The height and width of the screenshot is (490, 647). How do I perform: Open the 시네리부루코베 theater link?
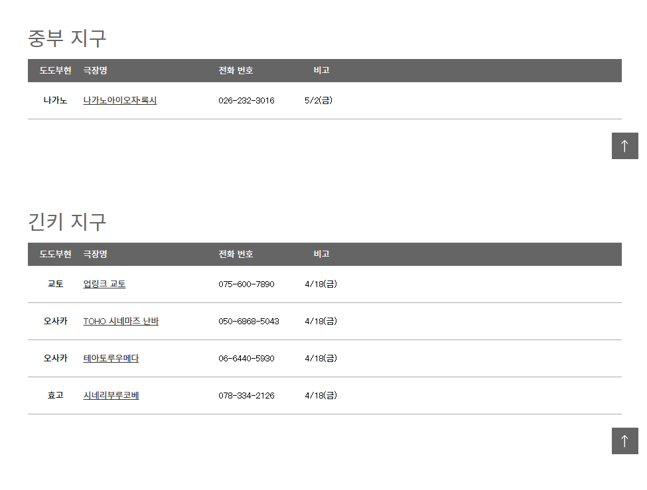coord(111,395)
